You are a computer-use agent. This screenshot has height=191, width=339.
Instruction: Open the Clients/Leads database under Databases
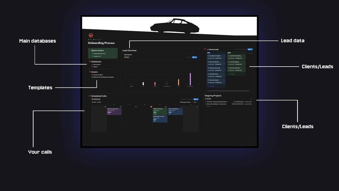point(97,64)
